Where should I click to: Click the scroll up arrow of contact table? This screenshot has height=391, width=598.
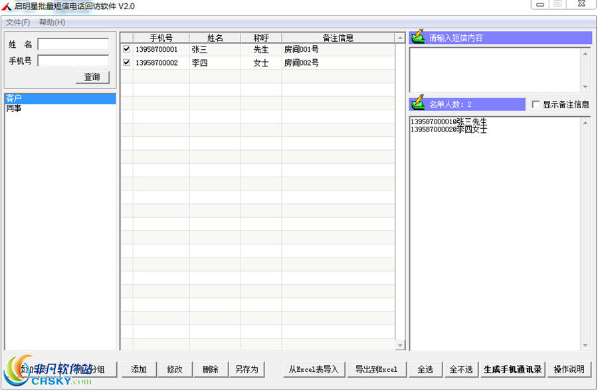[x=400, y=38]
